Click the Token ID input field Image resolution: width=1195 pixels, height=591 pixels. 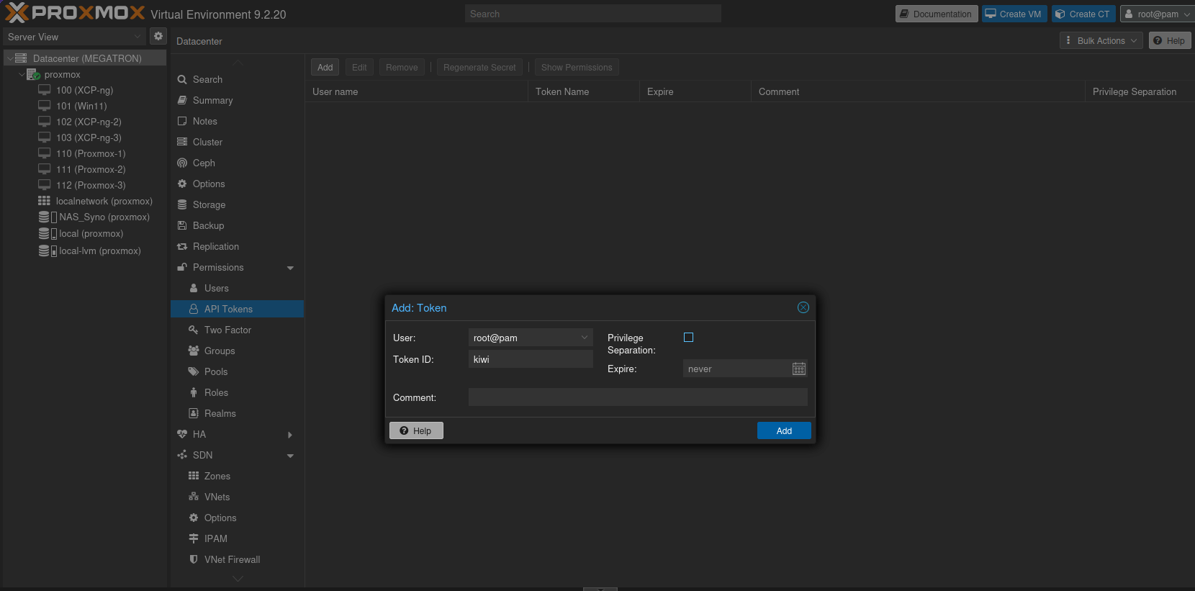pyautogui.click(x=531, y=359)
